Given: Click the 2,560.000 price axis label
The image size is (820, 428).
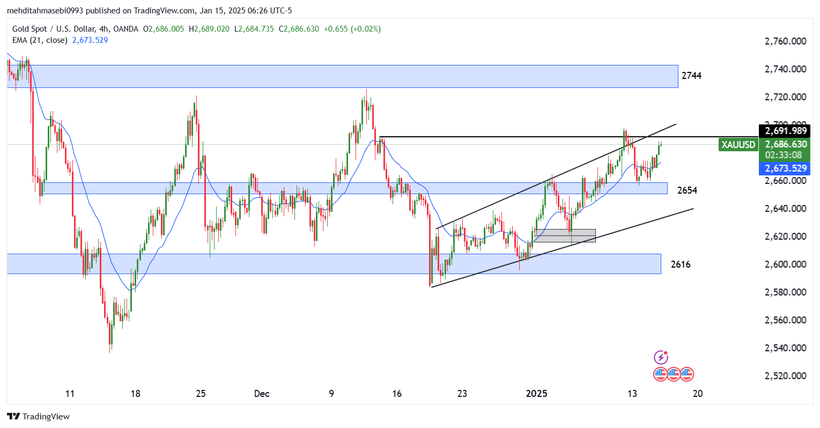Looking at the screenshot, I should (x=786, y=320).
